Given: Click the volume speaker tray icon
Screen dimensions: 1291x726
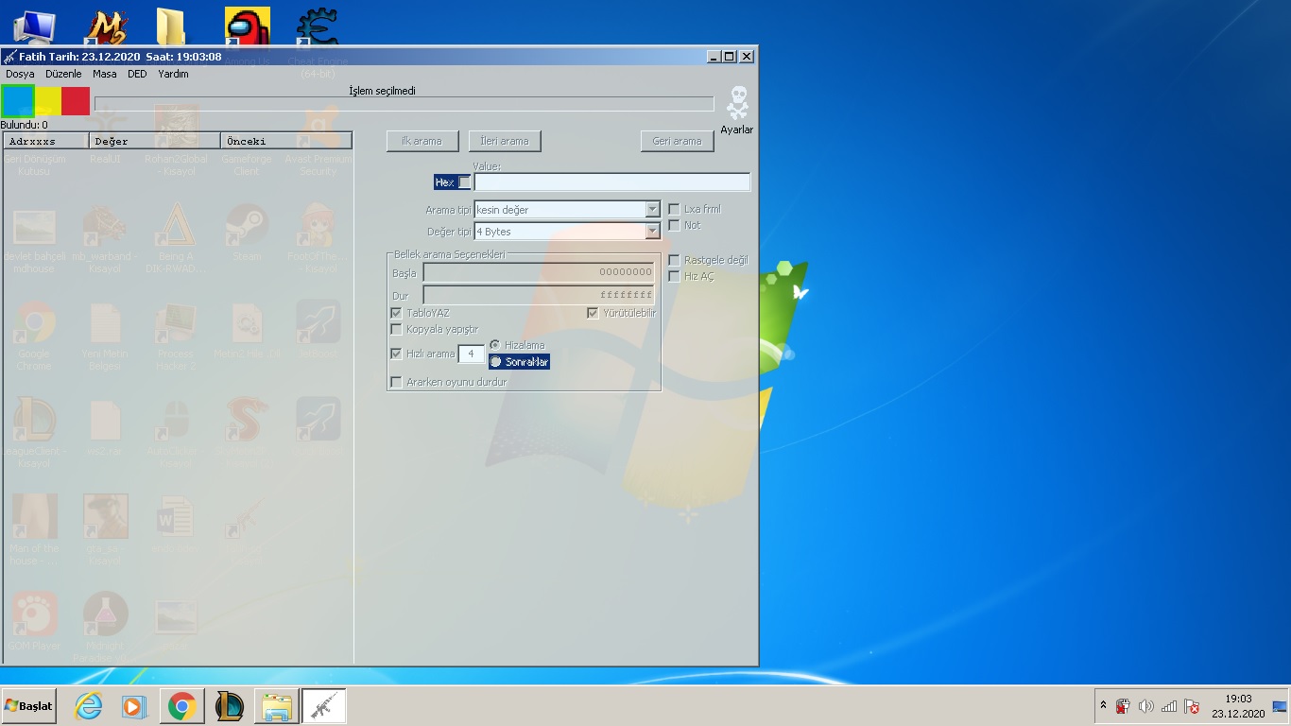Looking at the screenshot, I should (x=1146, y=706).
